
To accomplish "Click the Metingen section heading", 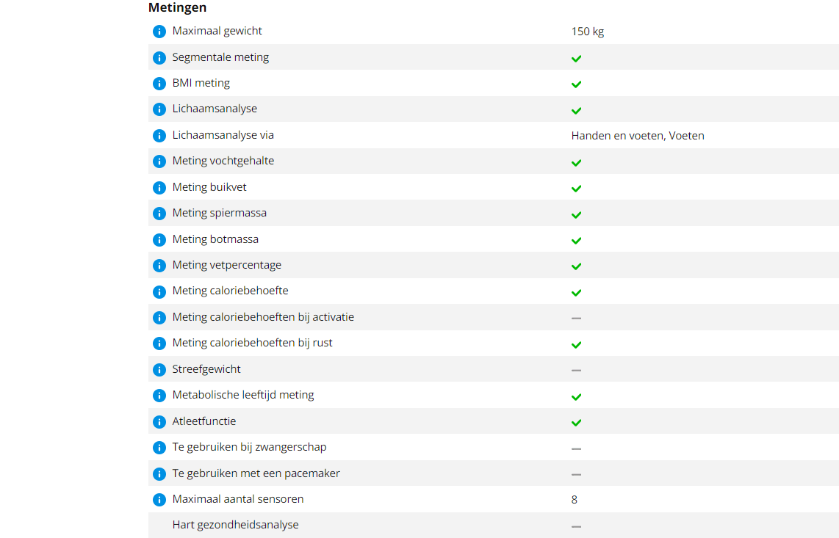I will (177, 8).
